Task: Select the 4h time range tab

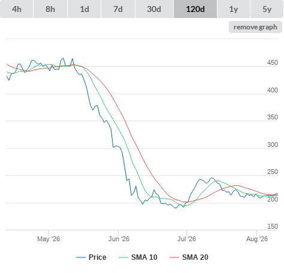Action: click(17, 9)
